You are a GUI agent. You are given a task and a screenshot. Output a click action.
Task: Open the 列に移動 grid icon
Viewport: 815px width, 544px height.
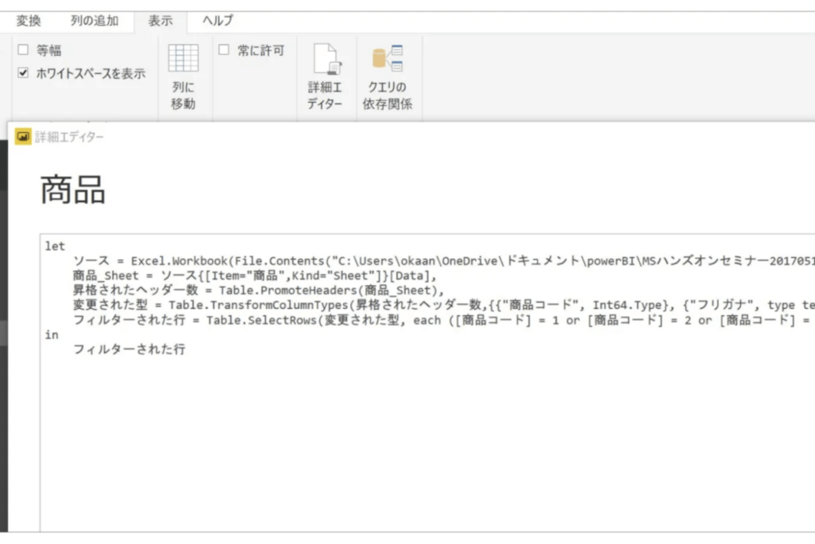[x=183, y=60]
